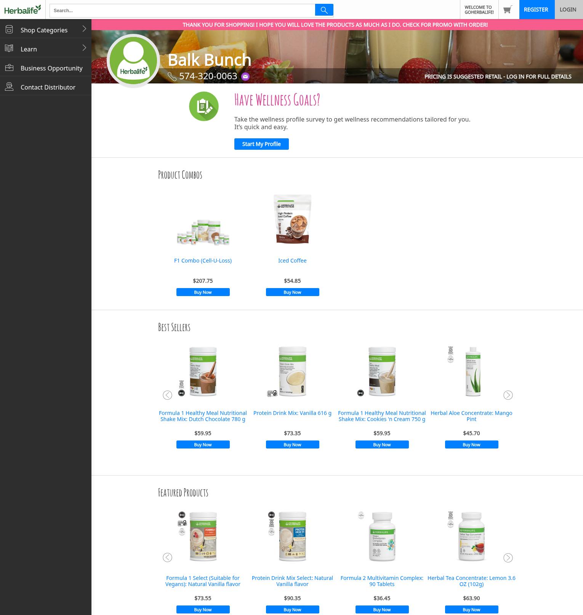Image resolution: width=583 pixels, height=615 pixels.
Task: Expand the Learn sidebar menu
Action: point(46,49)
